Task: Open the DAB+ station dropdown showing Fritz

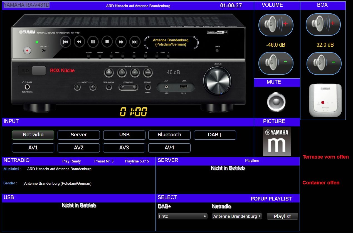Action: click(182, 216)
